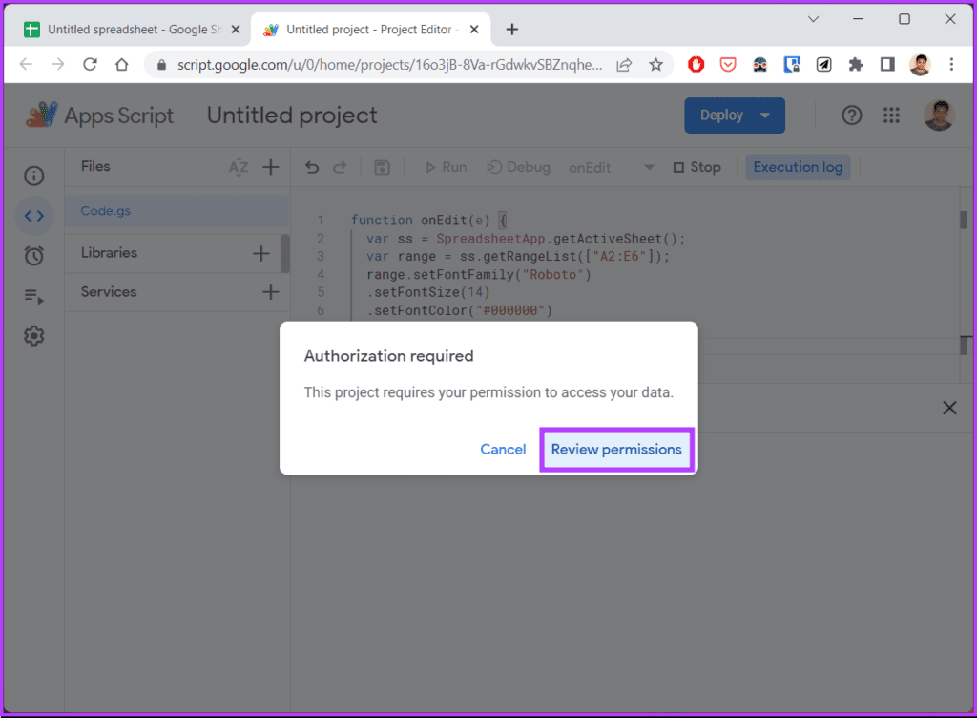Toggle the Execution log button
The width and height of the screenshot is (977, 718).
click(x=798, y=167)
